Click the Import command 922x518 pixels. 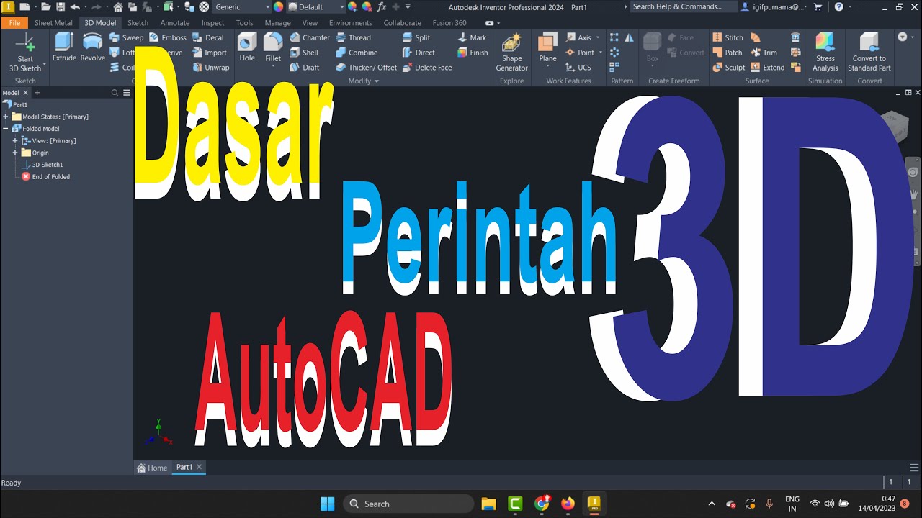point(210,53)
